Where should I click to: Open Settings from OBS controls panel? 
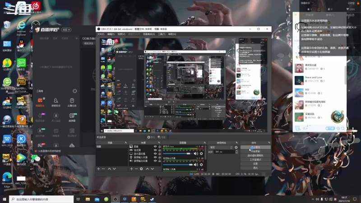point(255,164)
